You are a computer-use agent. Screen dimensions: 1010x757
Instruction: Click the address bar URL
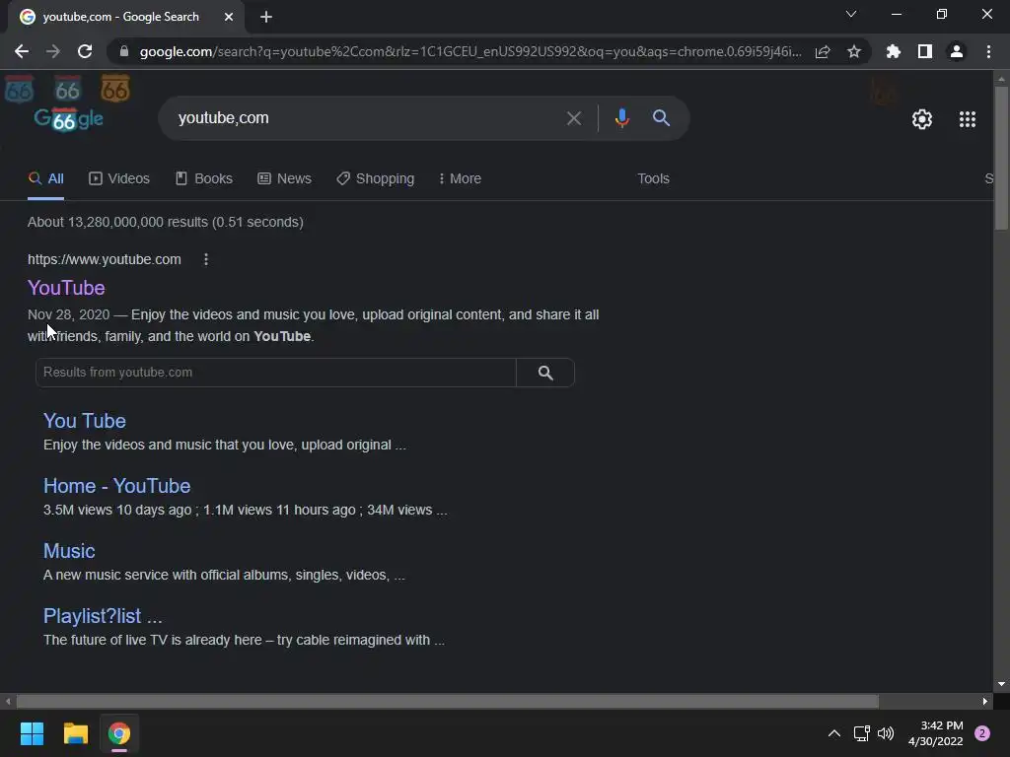click(470, 51)
